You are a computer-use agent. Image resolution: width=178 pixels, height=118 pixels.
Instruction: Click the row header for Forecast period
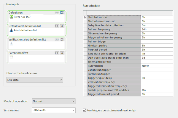pyautogui.click(x=85, y=49)
